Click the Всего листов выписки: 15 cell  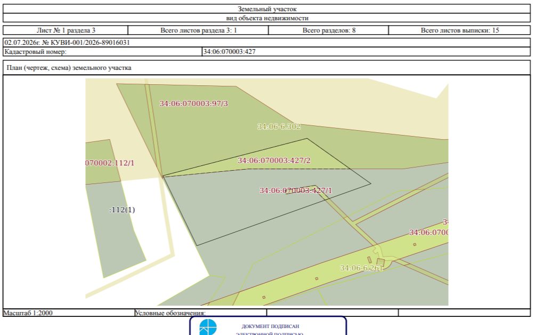coord(459,30)
